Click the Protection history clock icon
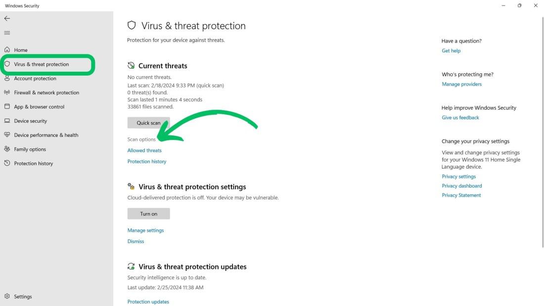Image resolution: width=544 pixels, height=306 pixels. click(x=7, y=163)
